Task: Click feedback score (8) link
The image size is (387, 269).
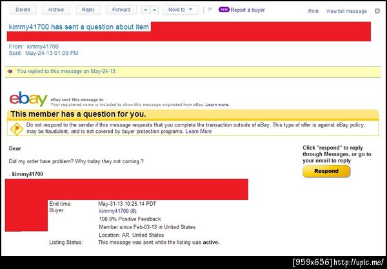Action: tap(134, 211)
